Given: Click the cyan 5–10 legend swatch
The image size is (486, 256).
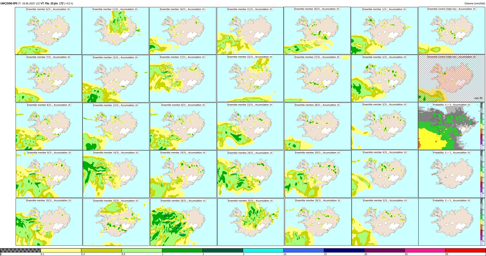Looking at the screenshot, I should pos(263,250).
